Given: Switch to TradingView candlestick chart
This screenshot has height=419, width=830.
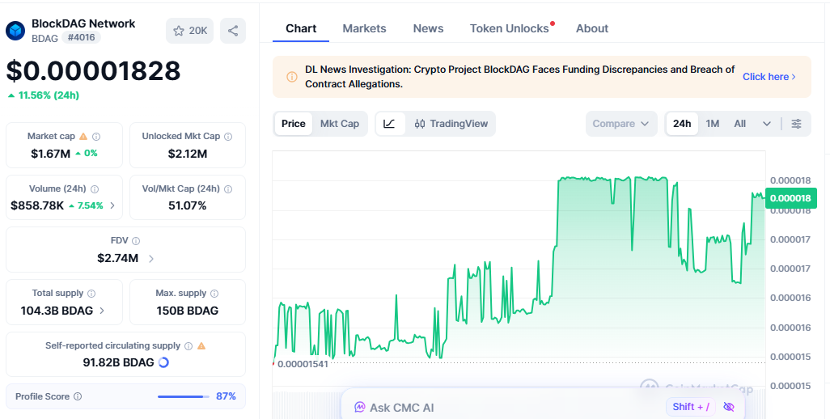Looking at the screenshot, I should tap(451, 124).
